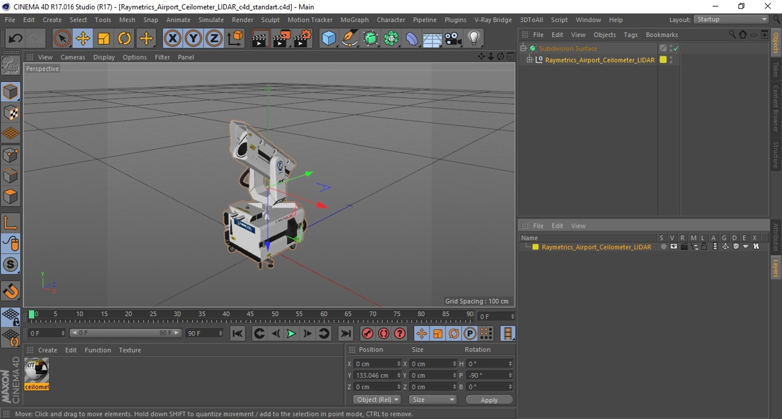Select the ceilometer material thumbnail
Image resolution: width=782 pixels, height=419 pixels.
(37, 370)
